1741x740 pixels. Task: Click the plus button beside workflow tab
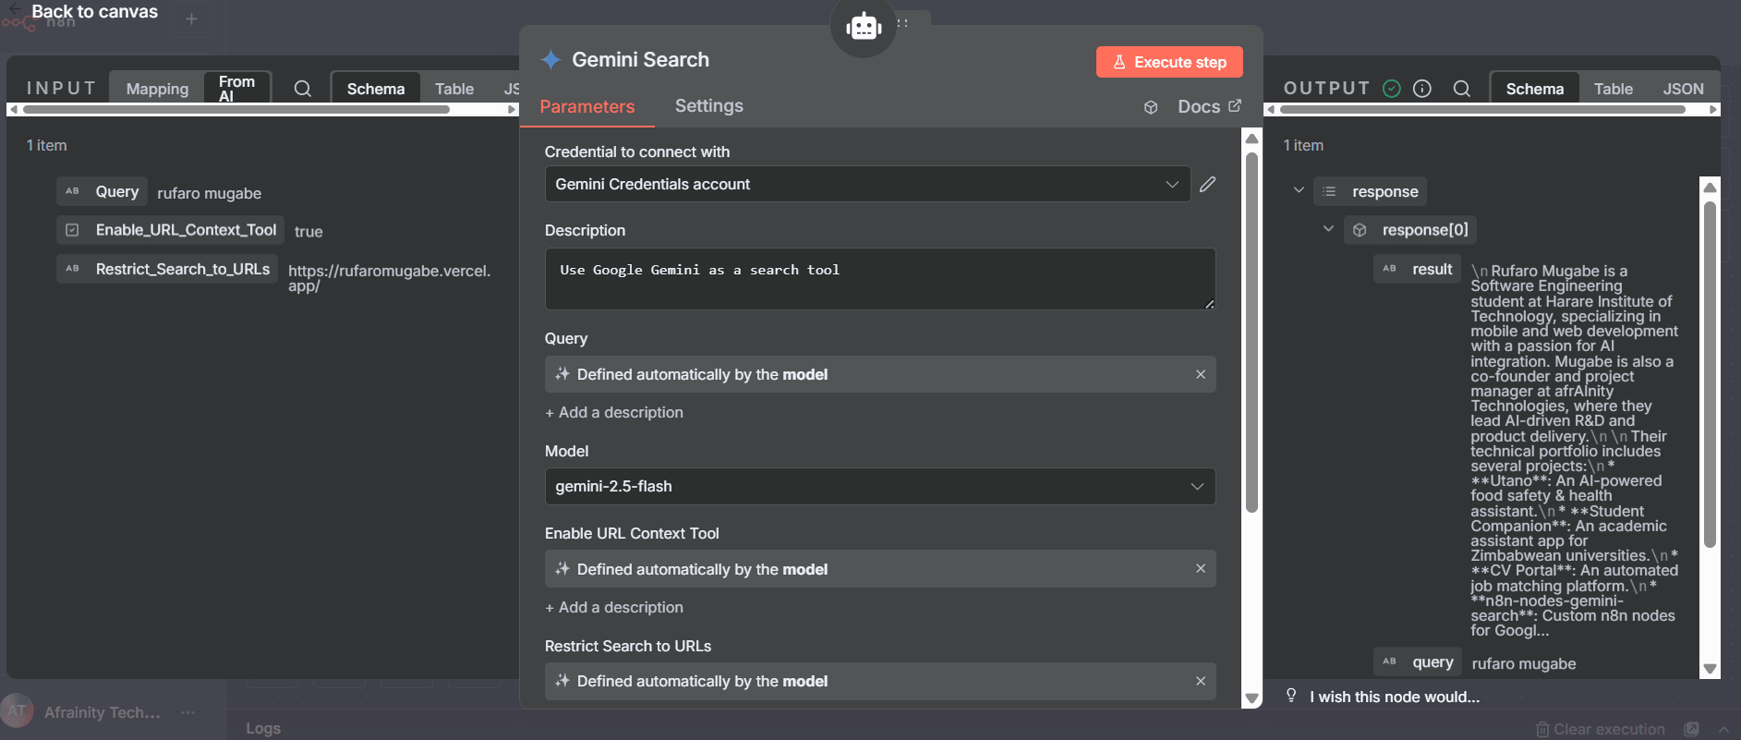click(x=191, y=18)
